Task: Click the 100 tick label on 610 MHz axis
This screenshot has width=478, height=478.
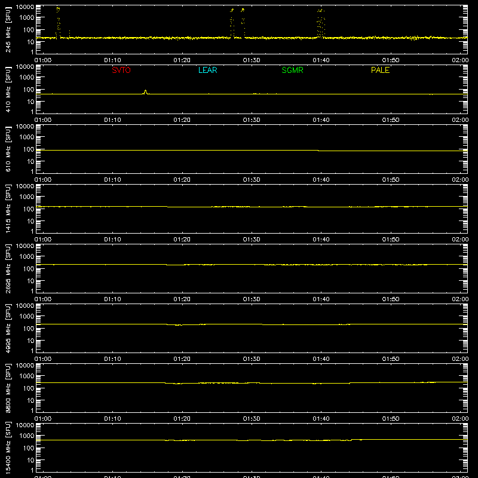Action: point(29,149)
